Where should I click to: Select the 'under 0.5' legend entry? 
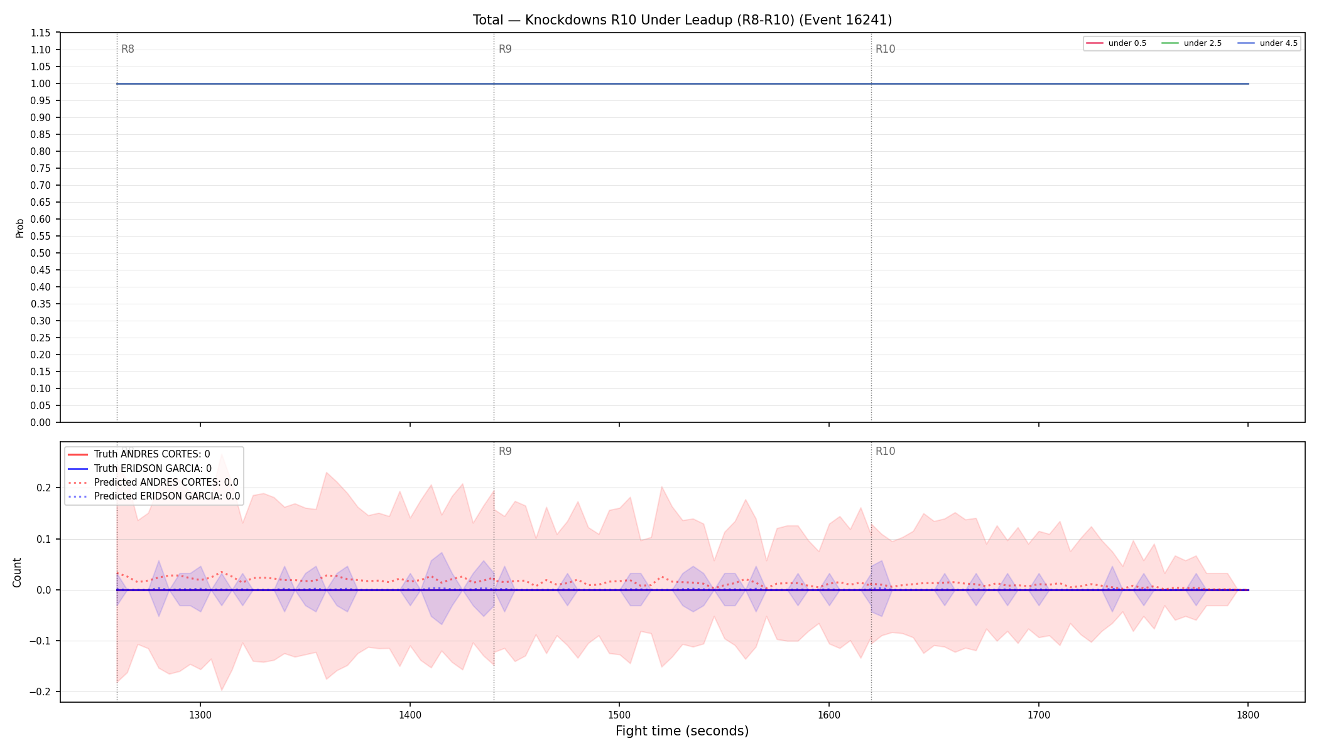pos(1116,43)
